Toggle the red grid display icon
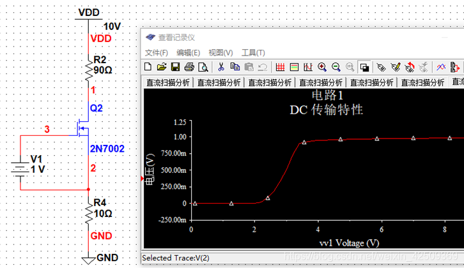Image resolution: width=464 pixels, height=268 pixels. [x=280, y=67]
